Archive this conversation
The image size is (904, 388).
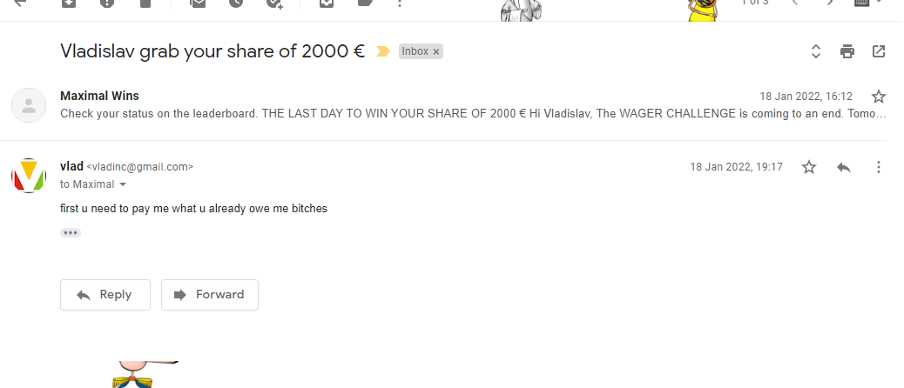pyautogui.click(x=68, y=3)
